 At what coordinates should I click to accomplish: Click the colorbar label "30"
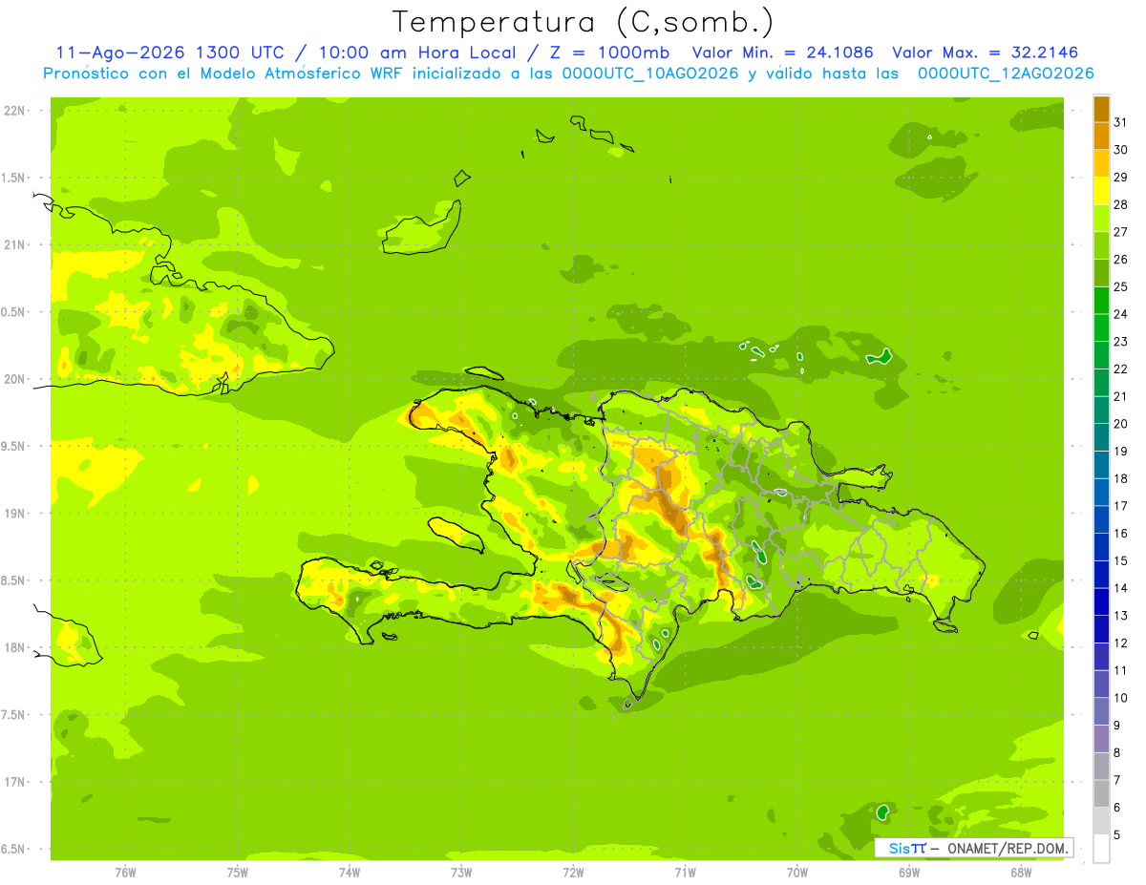[x=1120, y=150]
